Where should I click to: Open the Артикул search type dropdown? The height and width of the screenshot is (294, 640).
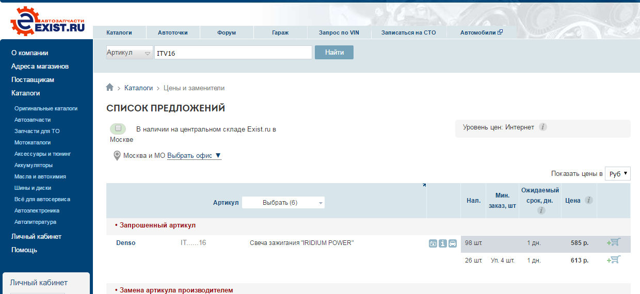pos(130,53)
